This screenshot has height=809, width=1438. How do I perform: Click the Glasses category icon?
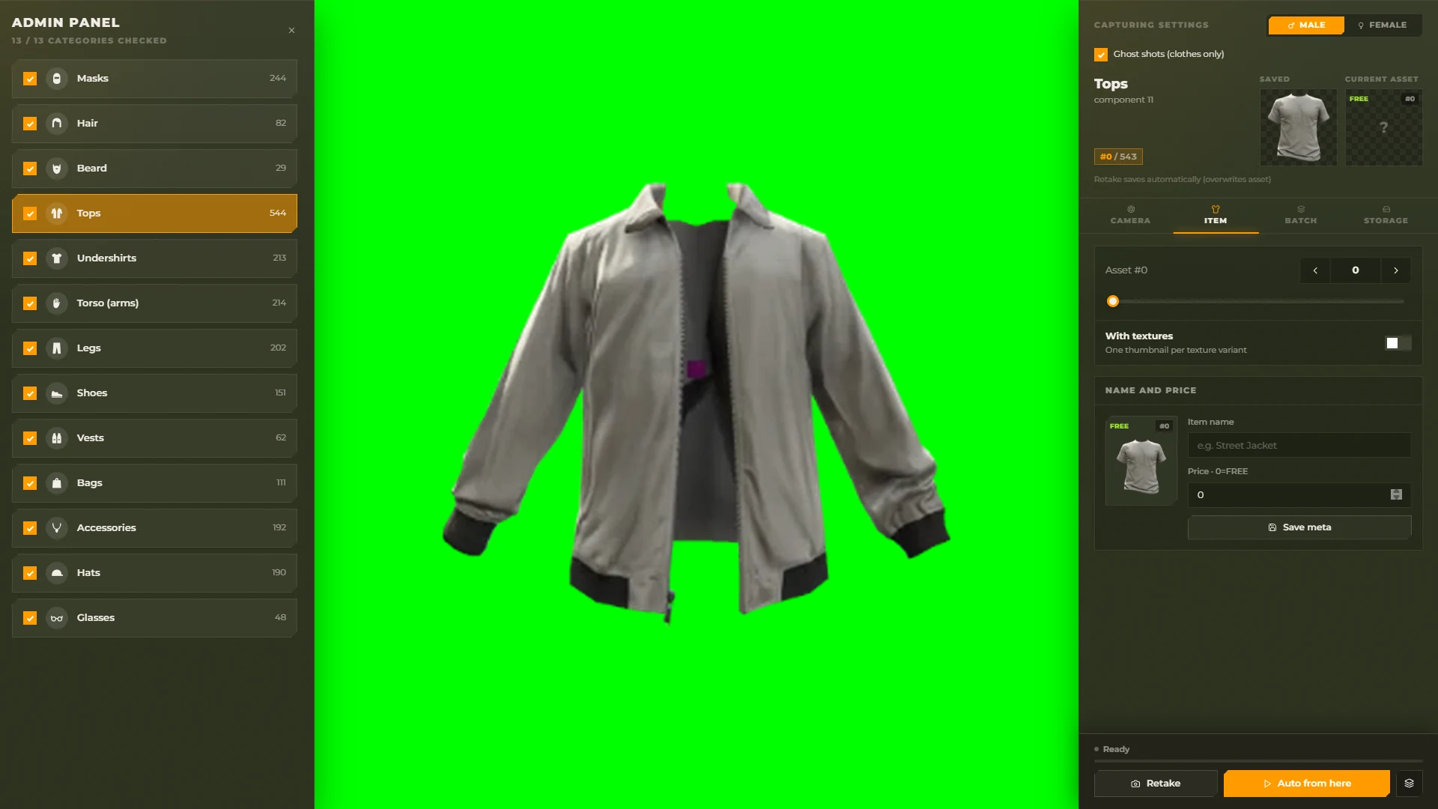(x=57, y=618)
